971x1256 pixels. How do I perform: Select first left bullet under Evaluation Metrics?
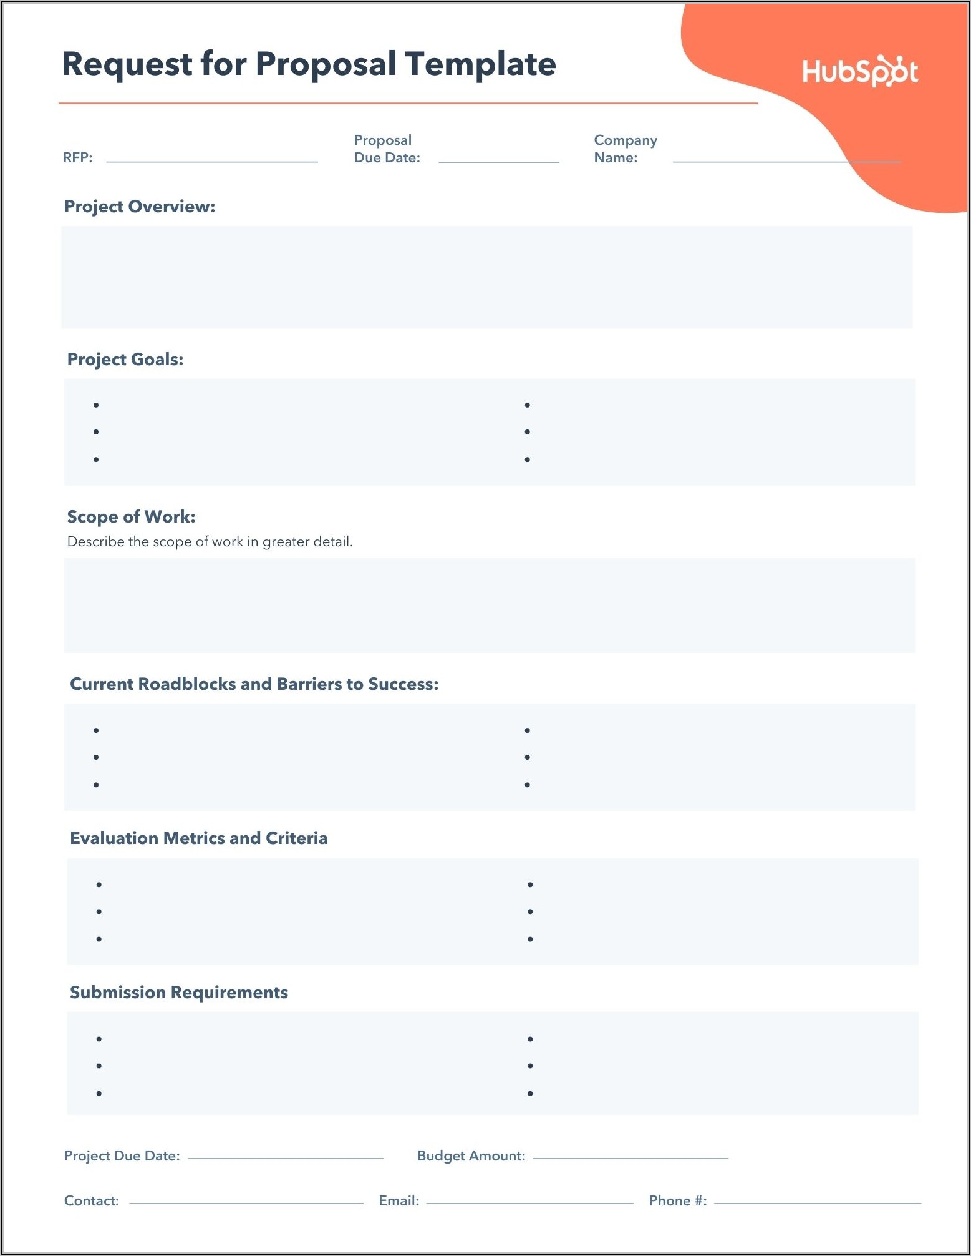(x=99, y=885)
